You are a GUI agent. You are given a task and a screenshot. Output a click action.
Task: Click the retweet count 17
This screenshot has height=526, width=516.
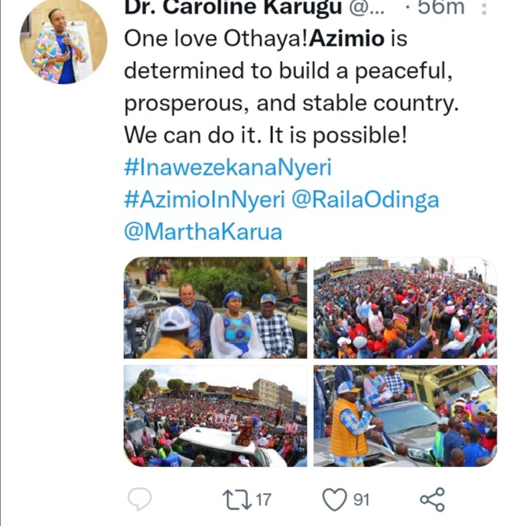264,499
